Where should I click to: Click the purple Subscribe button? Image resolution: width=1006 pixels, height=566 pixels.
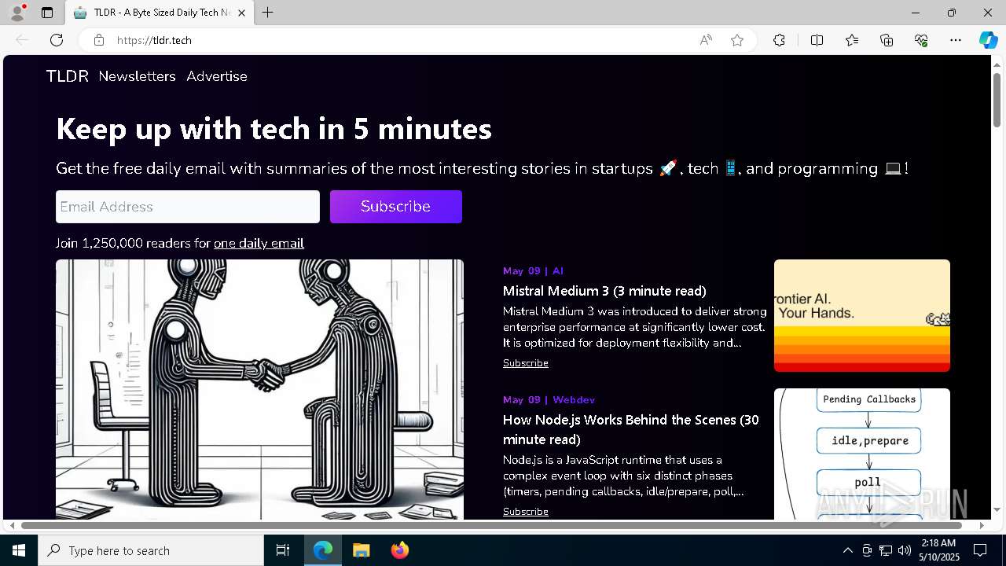click(396, 207)
